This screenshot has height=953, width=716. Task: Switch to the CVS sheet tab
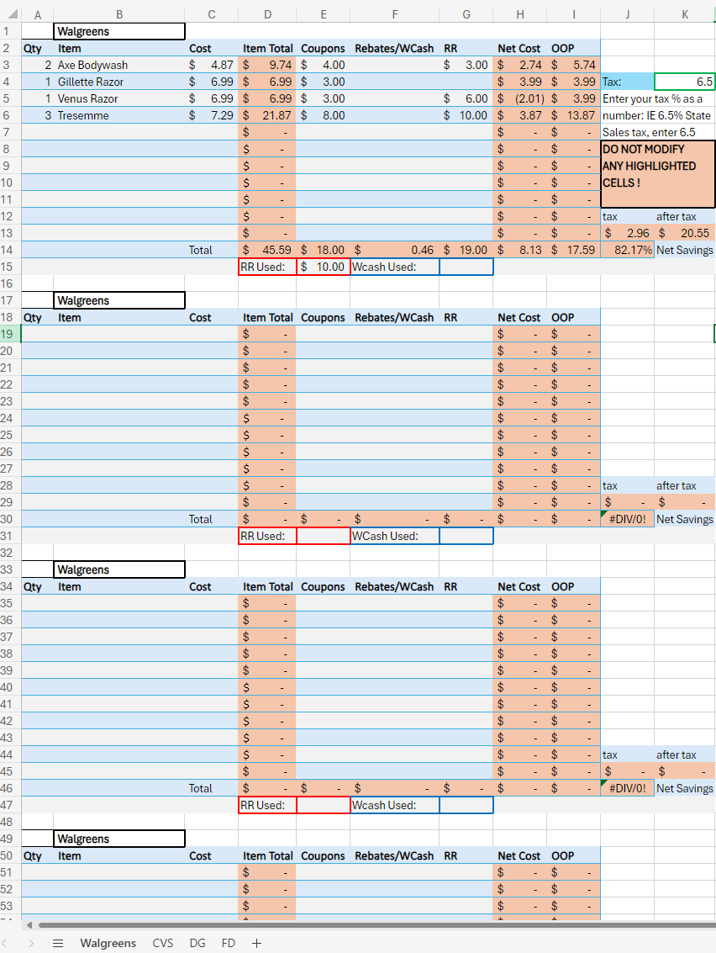coord(163,943)
